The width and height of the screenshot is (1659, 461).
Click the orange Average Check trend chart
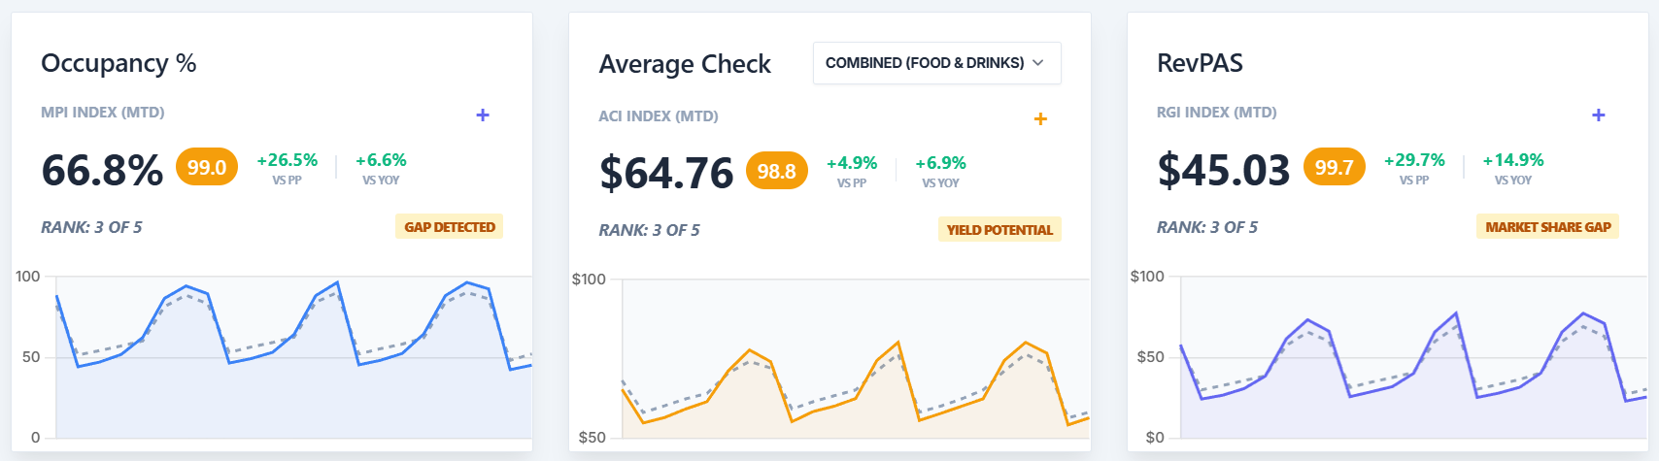point(856,359)
